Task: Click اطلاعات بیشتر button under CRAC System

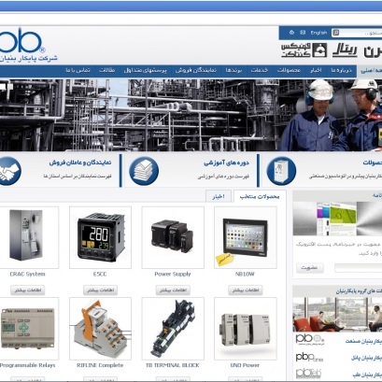Action: pyautogui.click(x=28, y=290)
